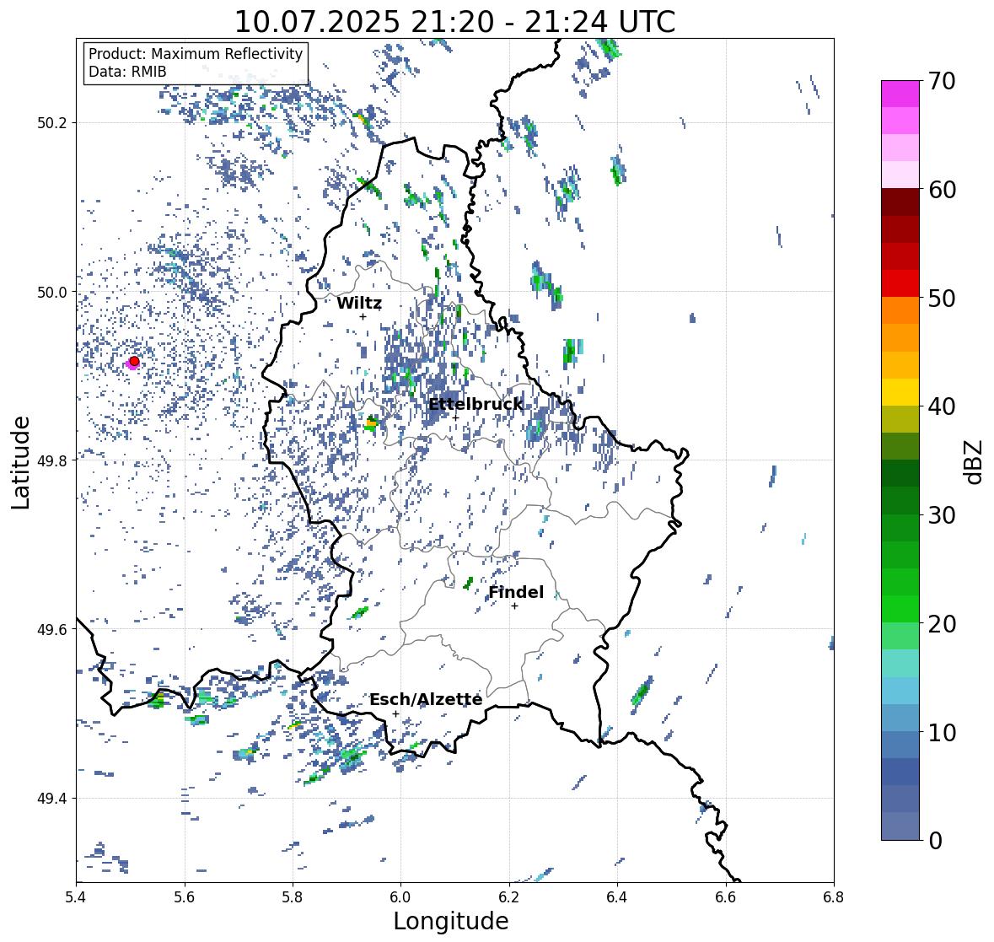
Task: Click the 'Latitude' axis label
Action: coord(20,462)
